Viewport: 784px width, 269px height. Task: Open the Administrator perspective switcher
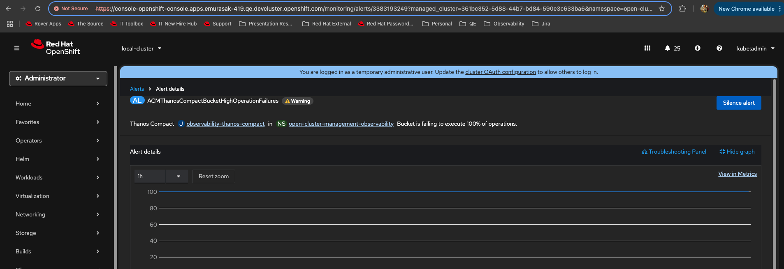point(58,78)
